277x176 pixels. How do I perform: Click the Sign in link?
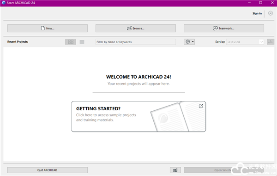tap(257, 13)
